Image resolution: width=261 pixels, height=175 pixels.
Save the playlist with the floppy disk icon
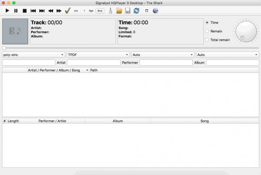(x=128, y=11)
